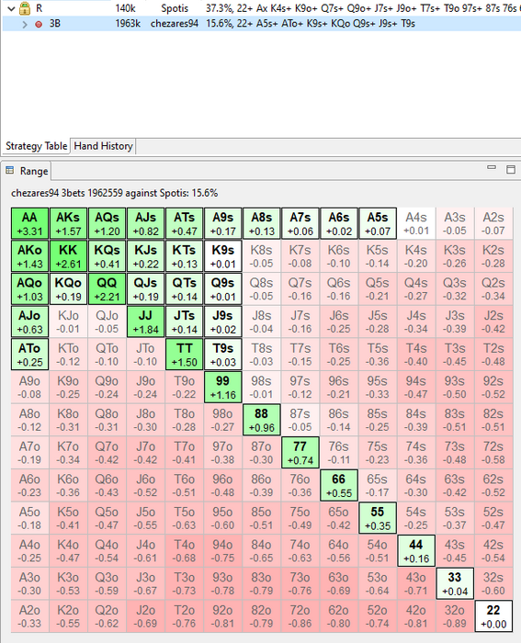521x643 pixels.
Task: Select the 55 +0.35 hand cell
Action: [378, 518]
